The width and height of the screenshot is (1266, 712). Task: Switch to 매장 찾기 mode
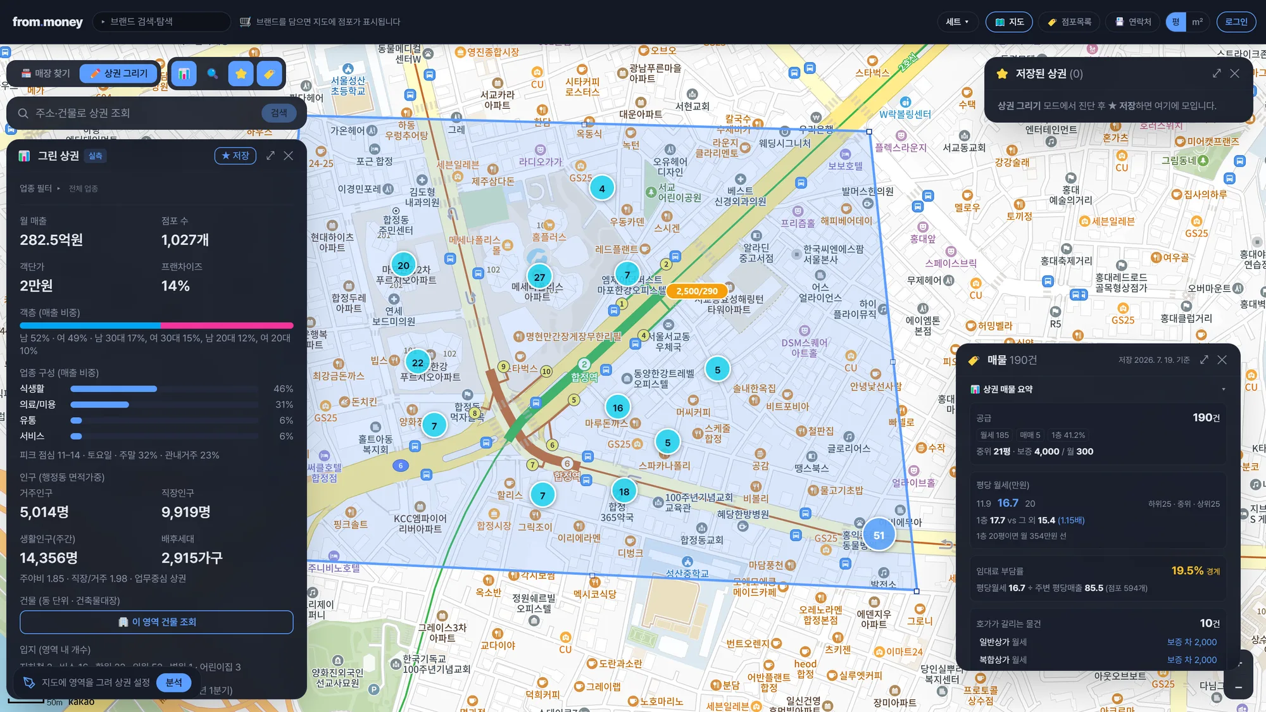(46, 73)
